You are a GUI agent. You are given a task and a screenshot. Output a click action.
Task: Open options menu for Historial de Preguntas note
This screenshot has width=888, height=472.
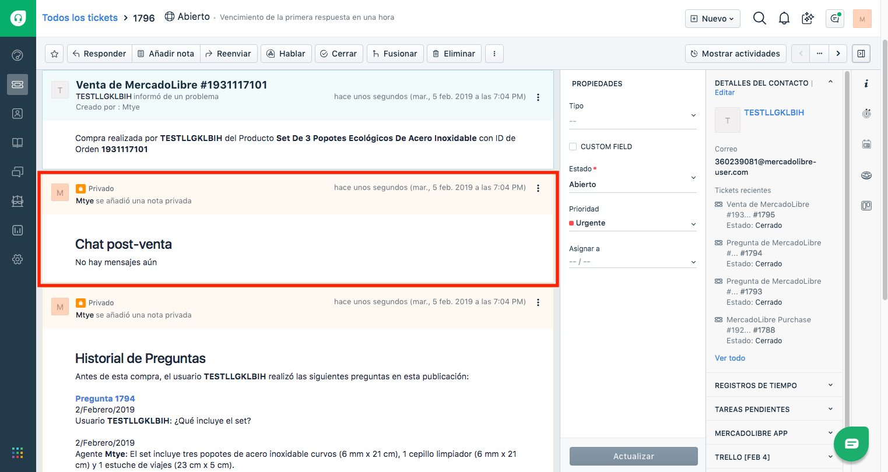(538, 302)
